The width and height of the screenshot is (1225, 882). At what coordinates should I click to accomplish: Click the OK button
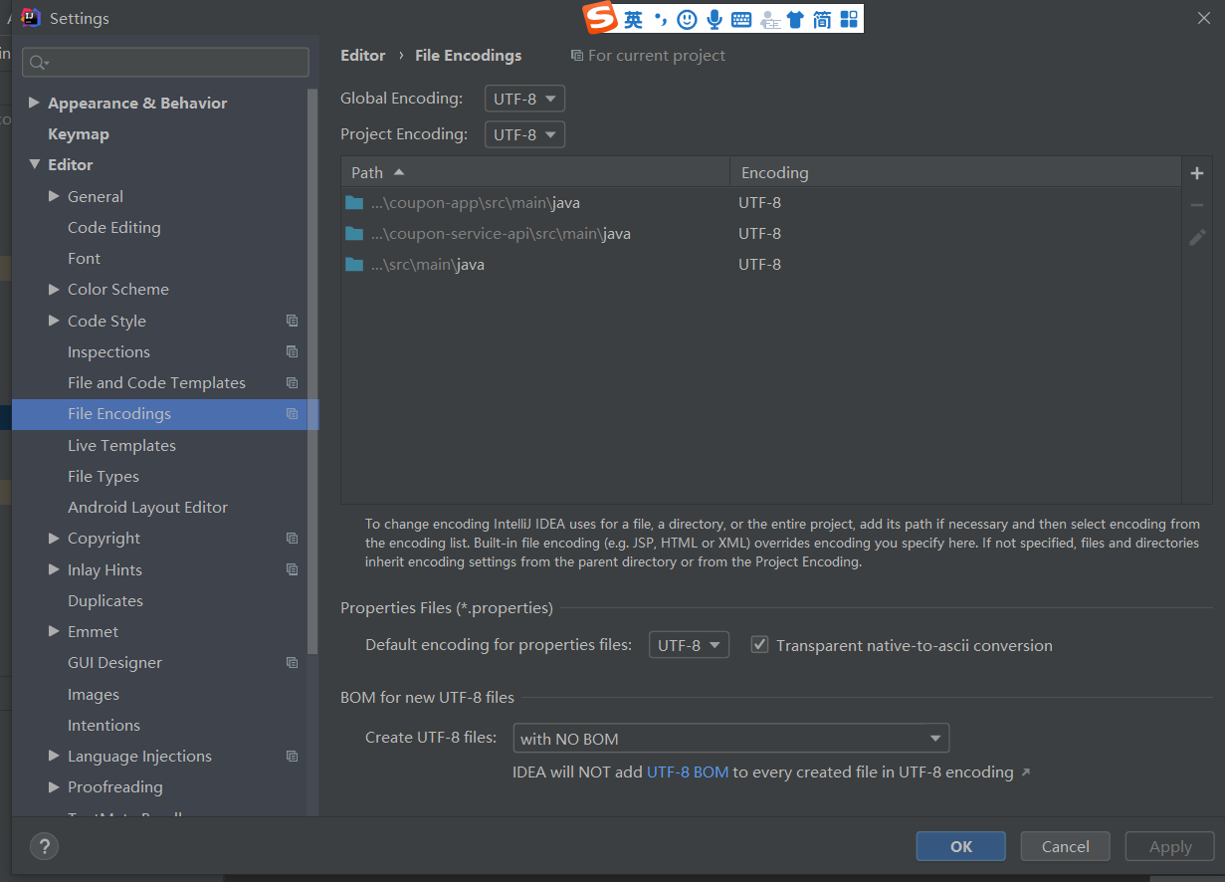pyautogui.click(x=961, y=846)
